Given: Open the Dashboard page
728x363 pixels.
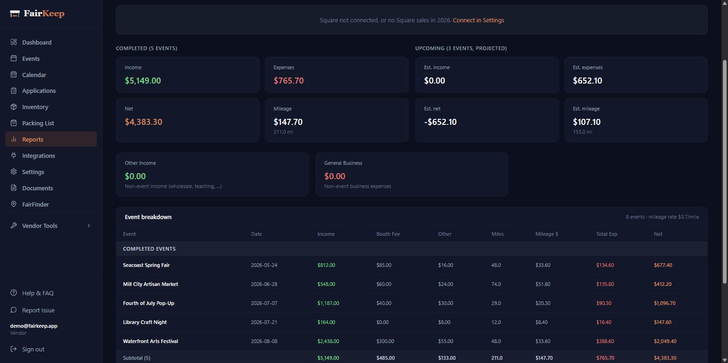Looking at the screenshot, I should 51,42.
